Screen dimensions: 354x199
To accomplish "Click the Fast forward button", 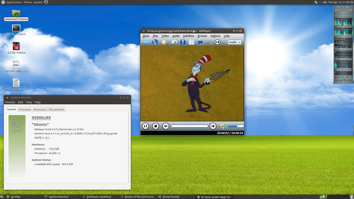I will [213, 126].
